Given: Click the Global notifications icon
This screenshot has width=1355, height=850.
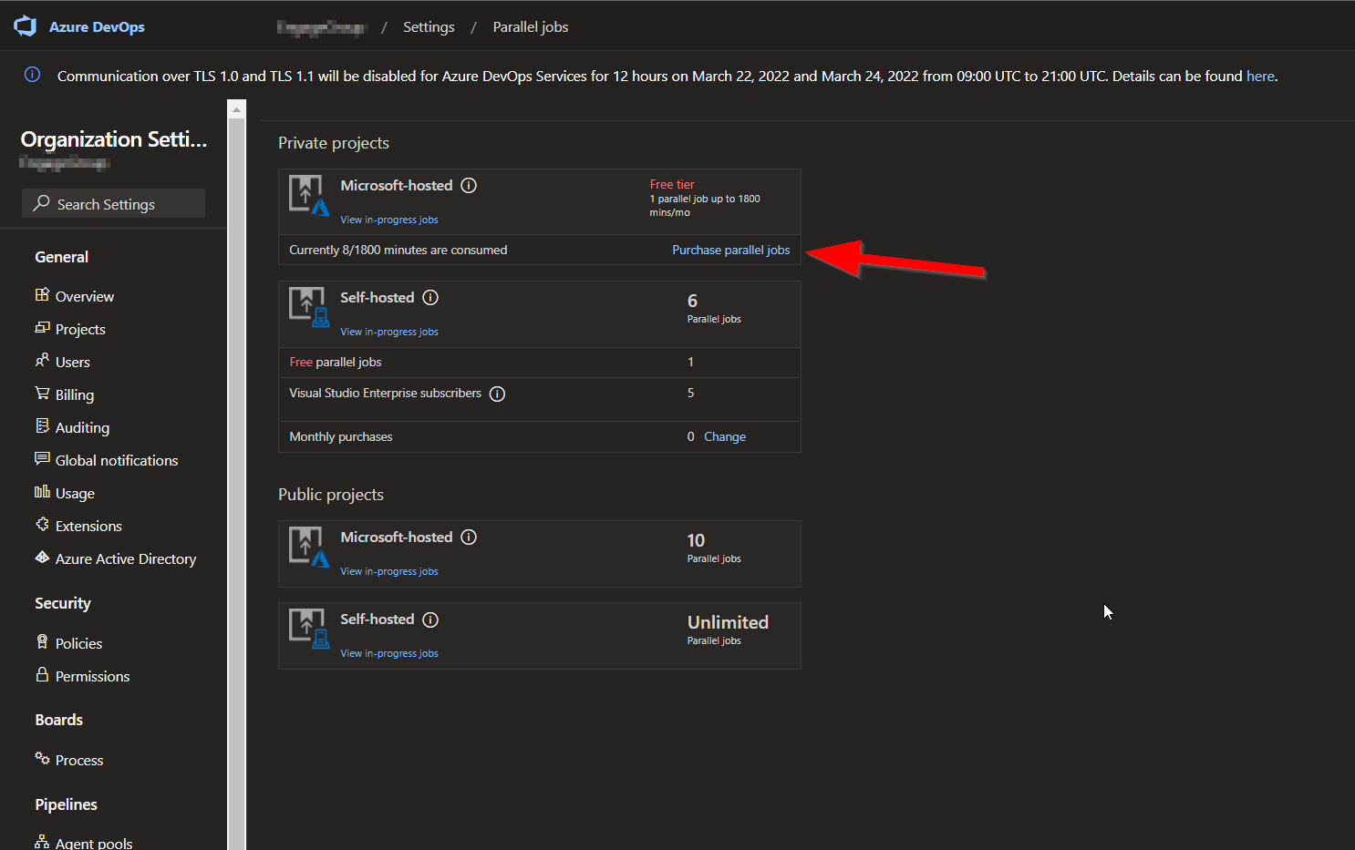Looking at the screenshot, I should point(42,458).
